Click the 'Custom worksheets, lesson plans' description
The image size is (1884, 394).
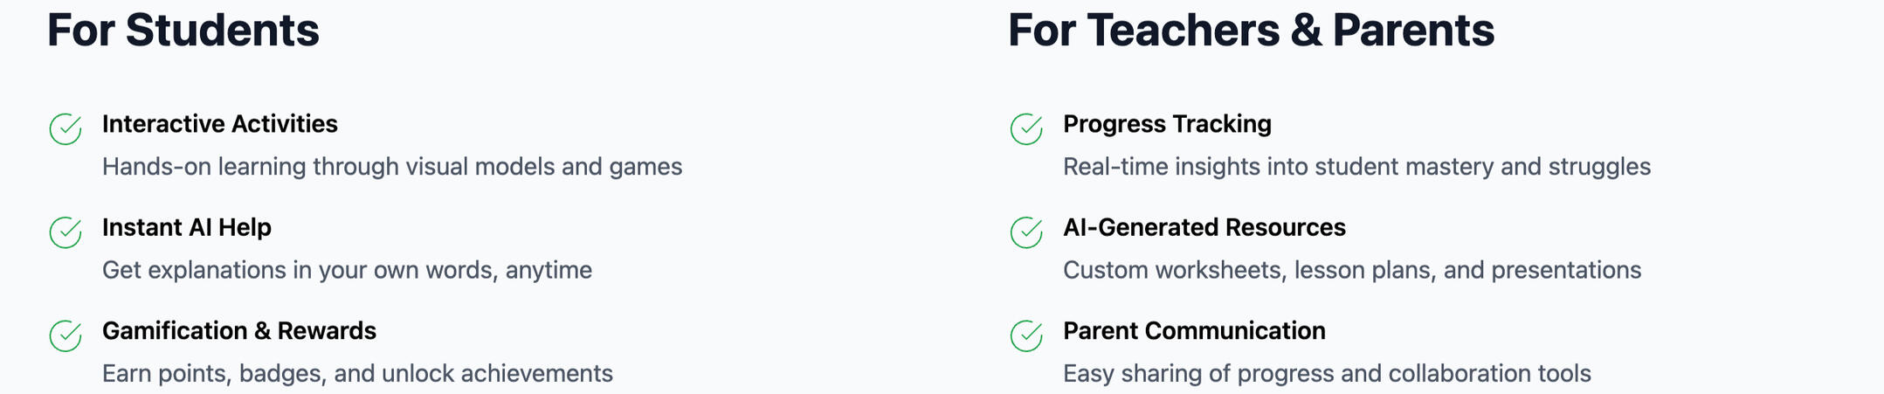tap(1352, 270)
